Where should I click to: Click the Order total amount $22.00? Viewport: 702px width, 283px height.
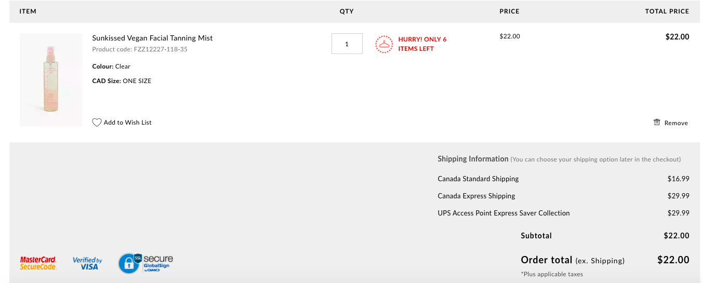(673, 260)
